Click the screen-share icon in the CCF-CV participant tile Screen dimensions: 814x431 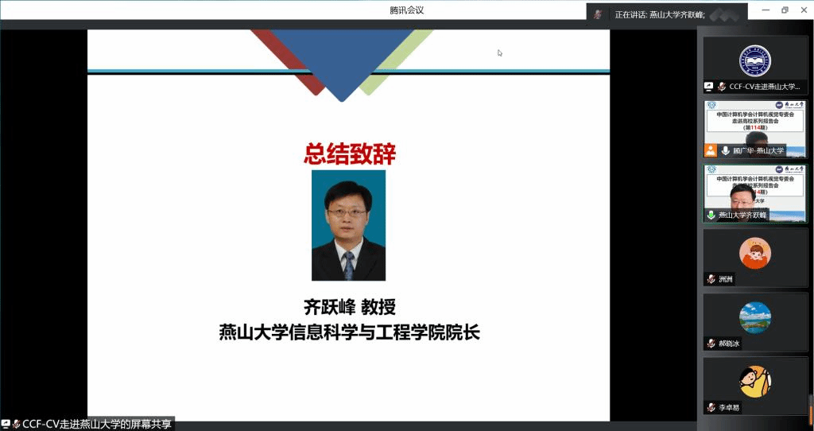click(x=709, y=86)
